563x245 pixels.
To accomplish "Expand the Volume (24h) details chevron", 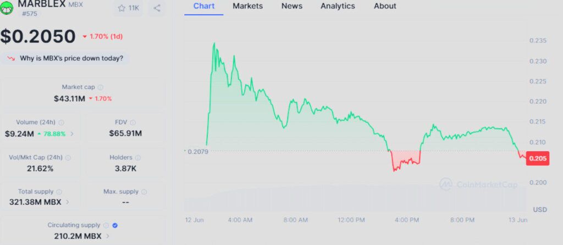I will (x=72, y=133).
